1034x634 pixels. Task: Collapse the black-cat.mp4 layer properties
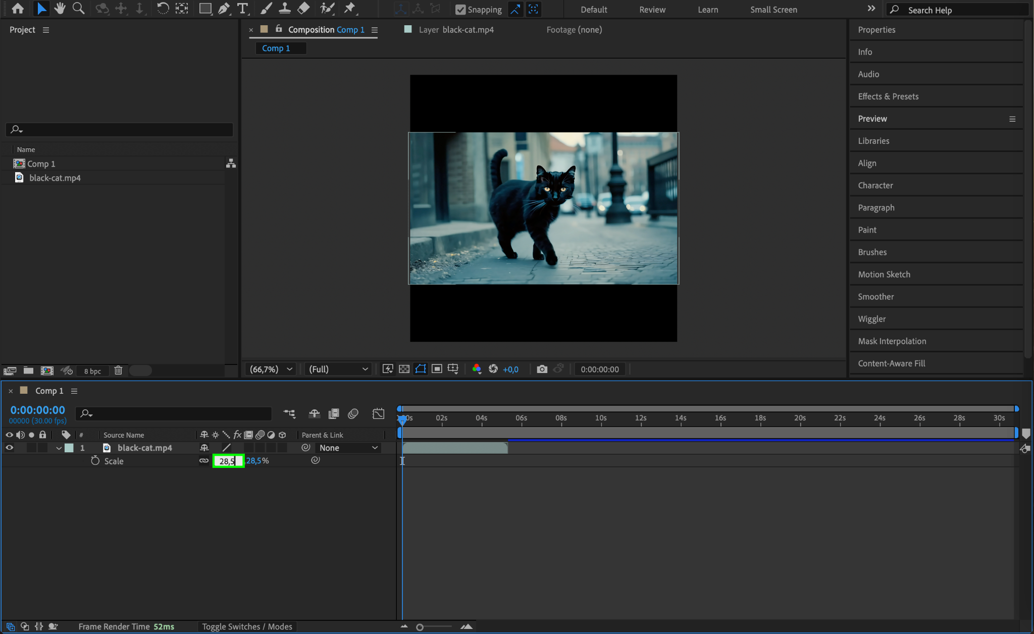[x=59, y=448]
